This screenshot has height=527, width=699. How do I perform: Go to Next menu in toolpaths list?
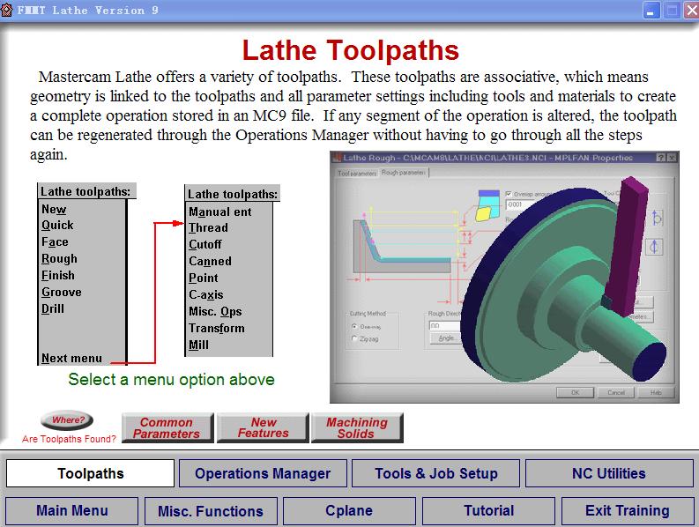(71, 358)
